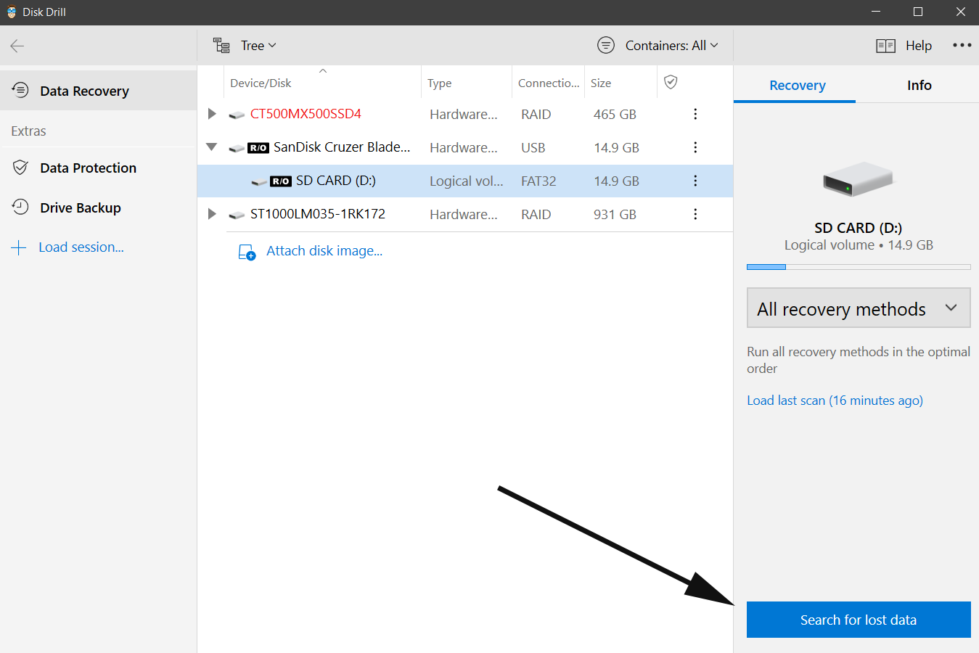Switch to the Recovery tab
Viewport: 979px width, 653px height.
(x=797, y=85)
